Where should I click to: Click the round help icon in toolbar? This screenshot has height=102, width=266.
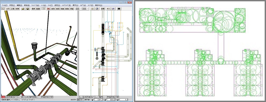pos(97,9)
